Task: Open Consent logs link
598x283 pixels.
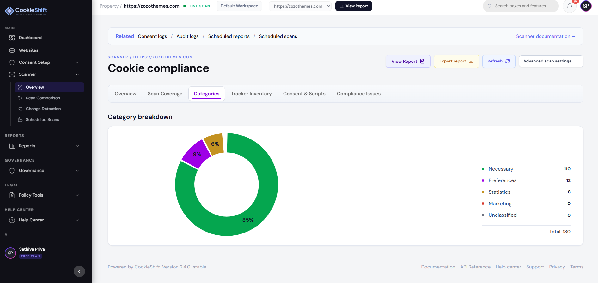Action: click(152, 36)
